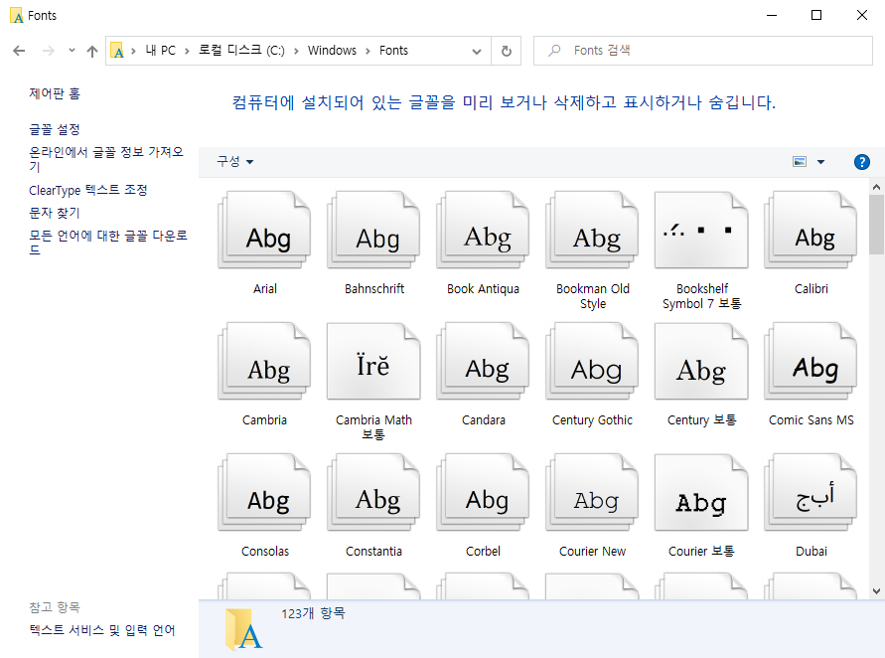Click the forward navigation arrow
The height and width of the screenshot is (658, 885).
[49, 51]
